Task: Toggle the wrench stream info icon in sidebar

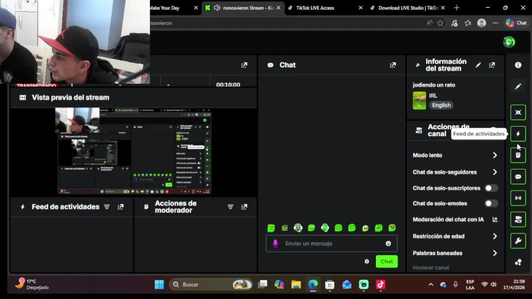Action: click(x=518, y=241)
